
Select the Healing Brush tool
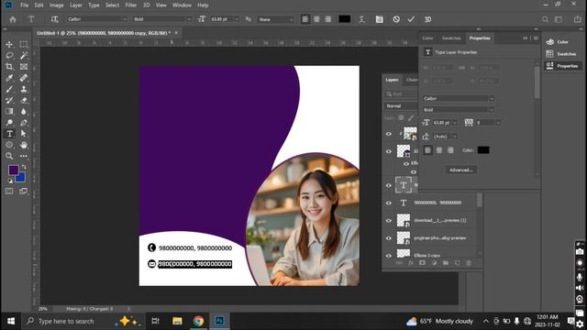coord(24,78)
